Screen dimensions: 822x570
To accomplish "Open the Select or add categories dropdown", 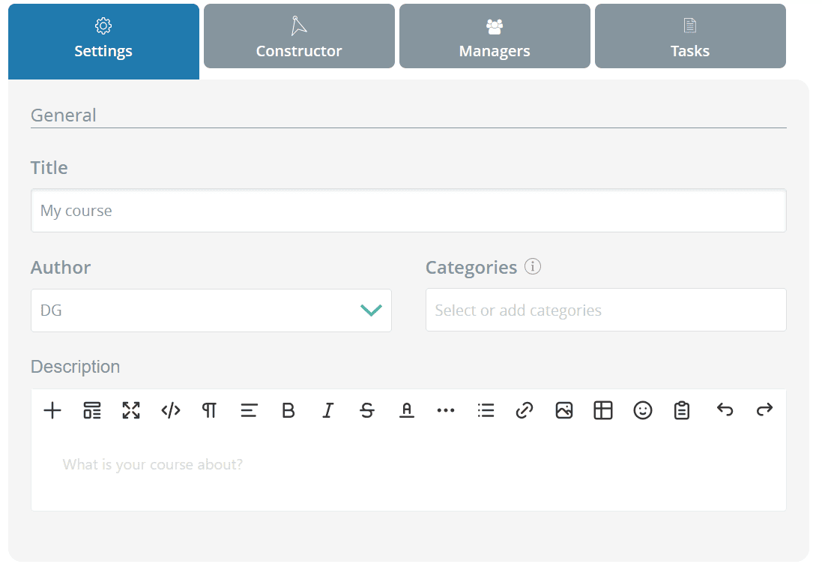I will [x=605, y=310].
